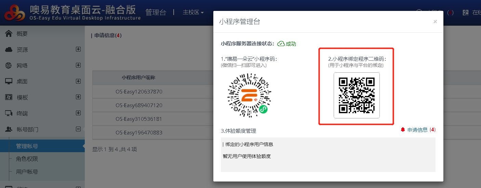The image size is (481, 188).
Task: Expand the 网络 sidebar section
Action: [x=78, y=65]
